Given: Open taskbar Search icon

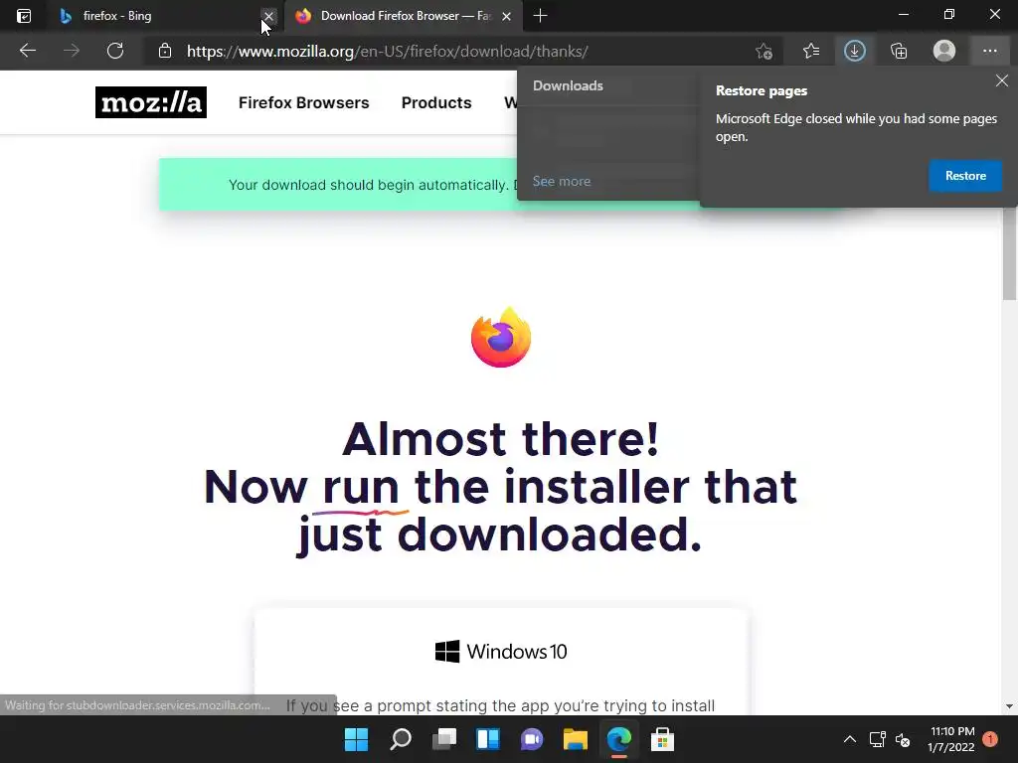Looking at the screenshot, I should (401, 739).
